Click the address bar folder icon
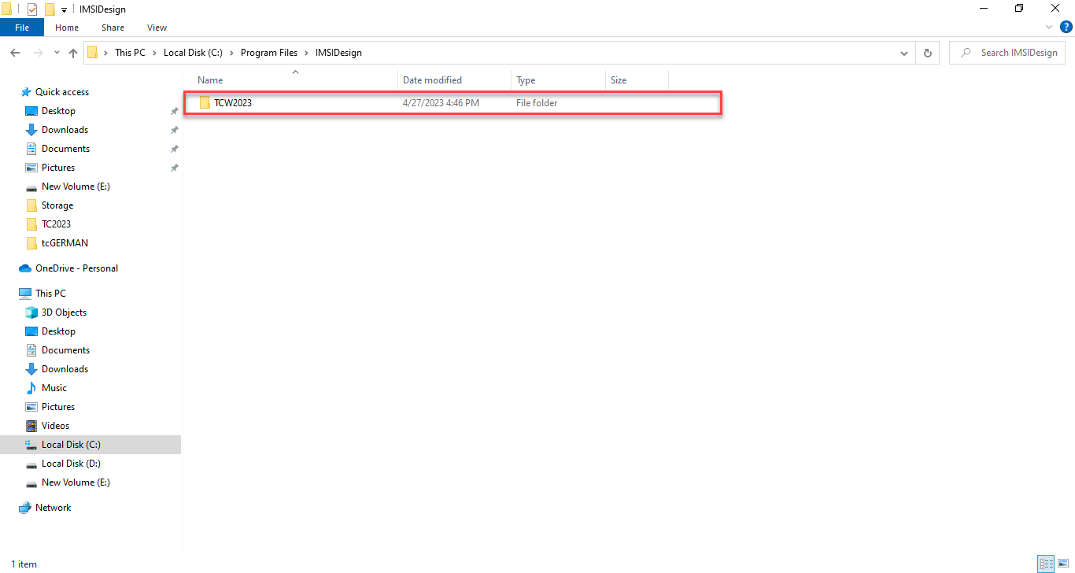Screen dimensions: 1075x573 pos(93,53)
